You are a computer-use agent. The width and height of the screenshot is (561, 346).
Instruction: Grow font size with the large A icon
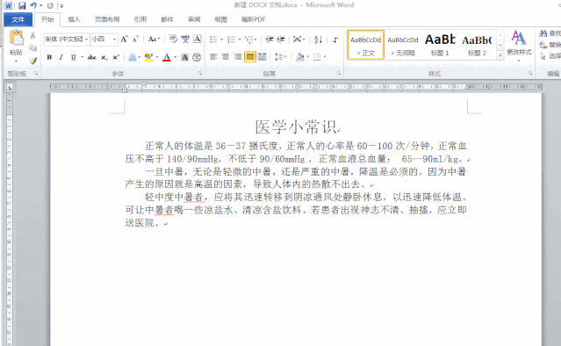pyautogui.click(x=124, y=39)
